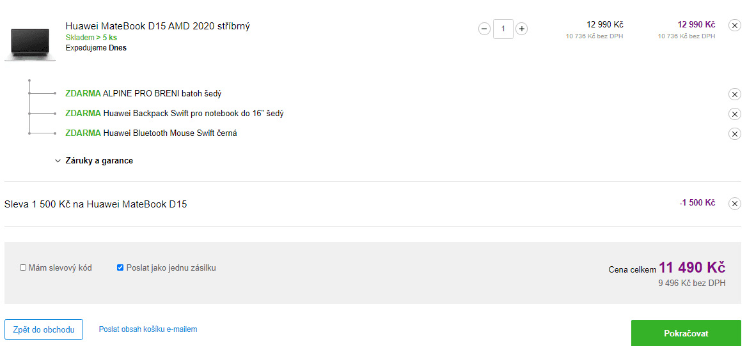This screenshot has width=747, height=346.
Task: Remove free Huawei Bluetooth Mouse Swift
Action: [x=735, y=133]
